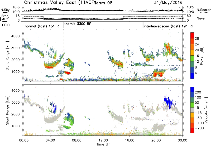This screenshot has height=146, width=211.
Task: Click the "themis 3300 RF" CPID entry
Action: 78,24
